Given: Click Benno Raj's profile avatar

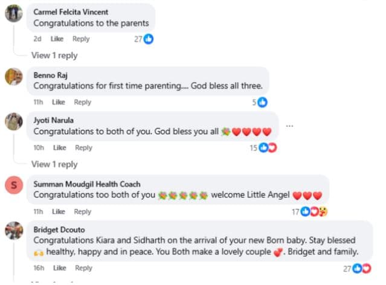Looking at the screenshot, I should (14, 77).
